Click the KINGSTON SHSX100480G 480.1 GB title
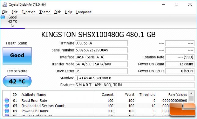The height and width of the screenshot is (119, 197). 98,35
